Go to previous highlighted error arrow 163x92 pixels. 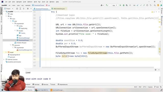[x=156, y=12]
